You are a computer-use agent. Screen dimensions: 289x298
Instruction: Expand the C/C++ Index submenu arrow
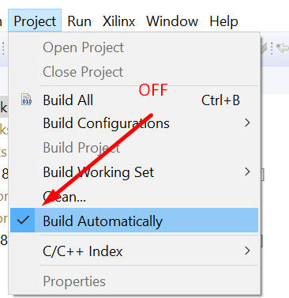(x=247, y=251)
